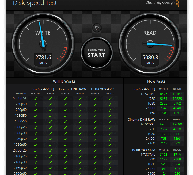Click 10 Bit YUV NTSC/PAL write value 3125

(164, 154)
